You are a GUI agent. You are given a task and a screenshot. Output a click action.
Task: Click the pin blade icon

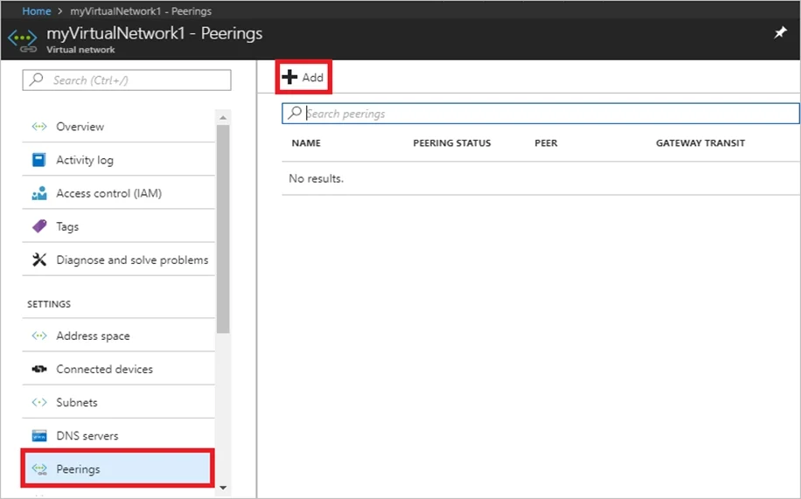click(779, 33)
